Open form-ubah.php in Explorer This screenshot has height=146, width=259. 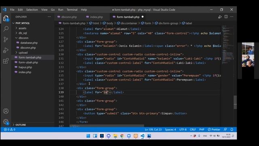28,62
